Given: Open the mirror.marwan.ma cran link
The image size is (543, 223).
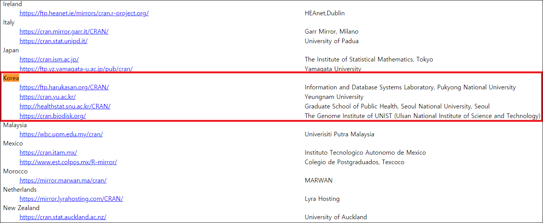Looking at the screenshot, I should pyautogui.click(x=63, y=180).
